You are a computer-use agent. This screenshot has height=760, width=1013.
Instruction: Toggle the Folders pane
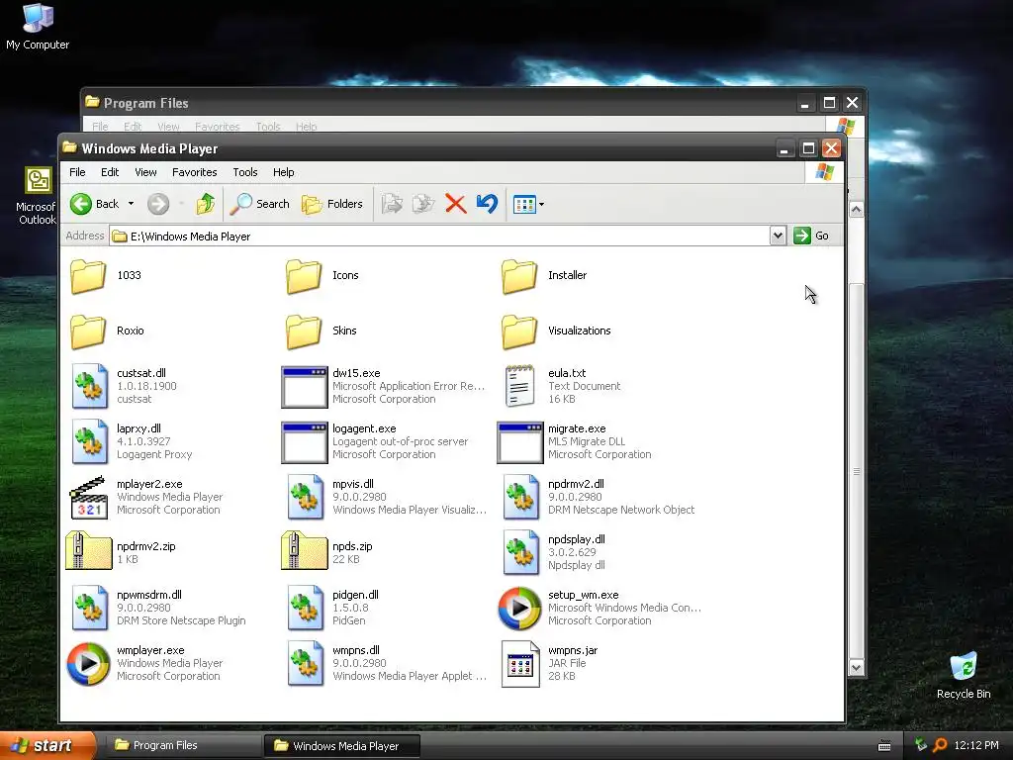[332, 204]
